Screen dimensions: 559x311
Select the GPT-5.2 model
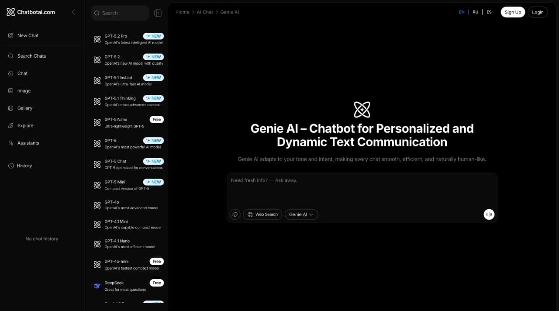click(128, 60)
